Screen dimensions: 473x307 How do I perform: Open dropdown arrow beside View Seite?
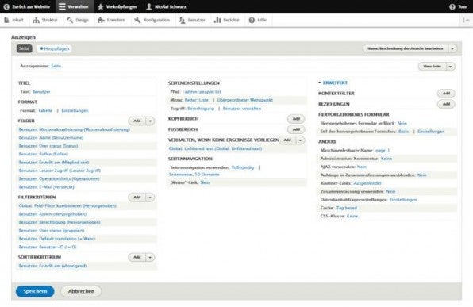click(x=450, y=67)
